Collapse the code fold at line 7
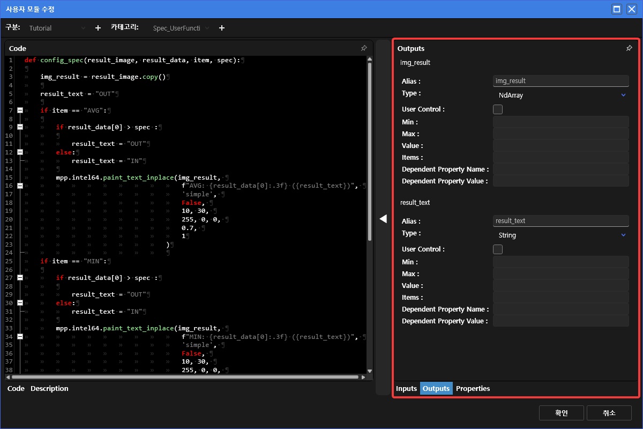 [x=20, y=110]
